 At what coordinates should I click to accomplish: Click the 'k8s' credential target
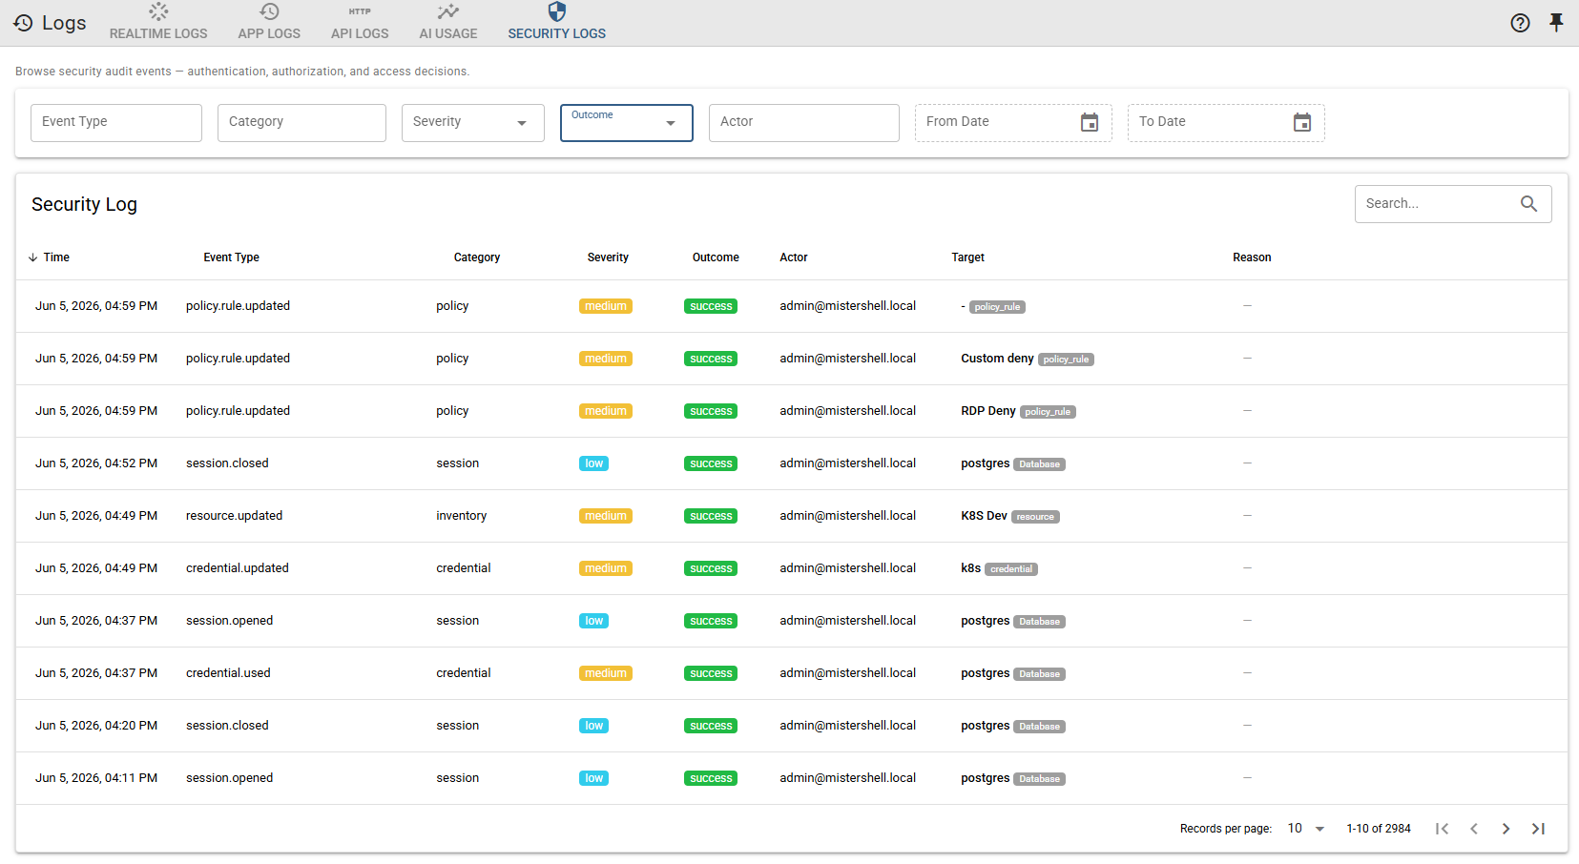click(x=970, y=568)
